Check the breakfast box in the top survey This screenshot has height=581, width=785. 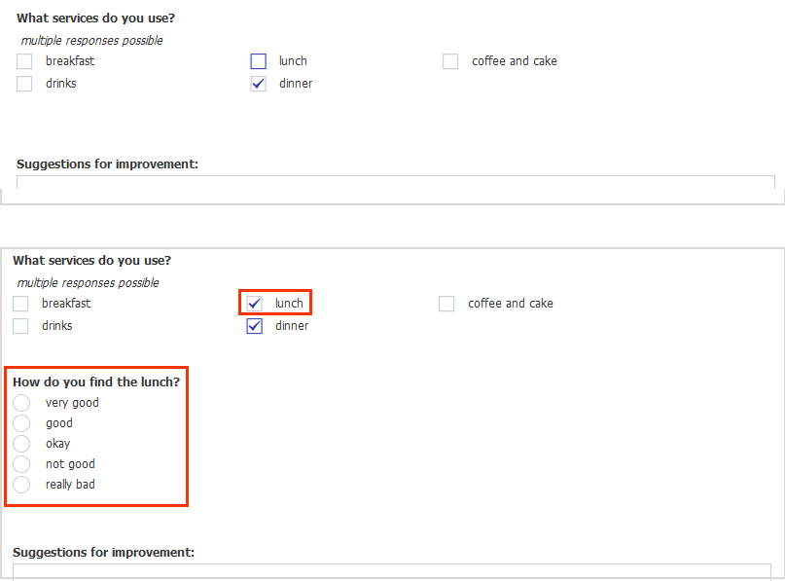click(x=23, y=60)
